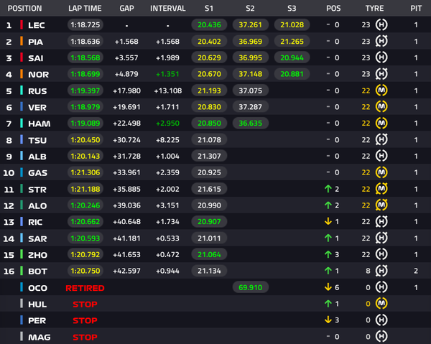
Task: Click the hard tyre icon in OCO row
Action: 381,287
